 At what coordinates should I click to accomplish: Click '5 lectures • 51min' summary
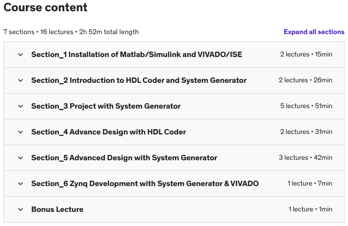(306, 106)
